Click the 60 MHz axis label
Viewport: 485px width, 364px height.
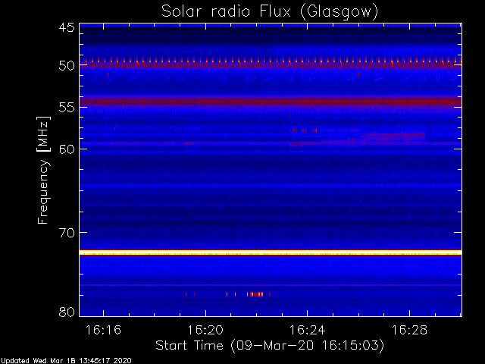coord(67,149)
